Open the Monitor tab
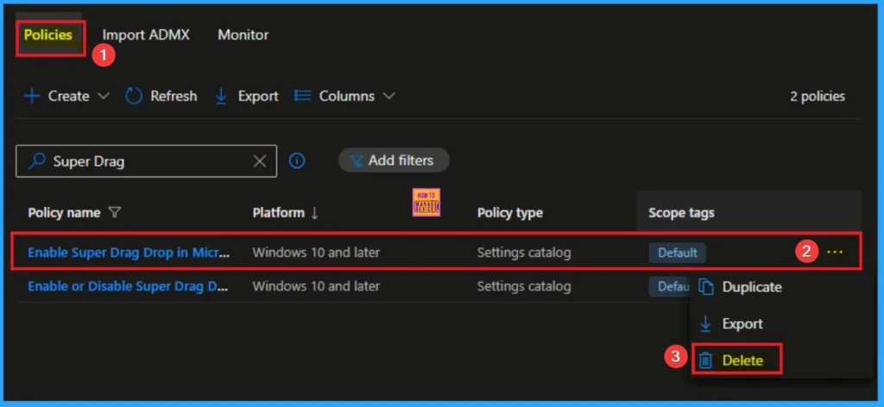The image size is (884, 407). coord(243,34)
